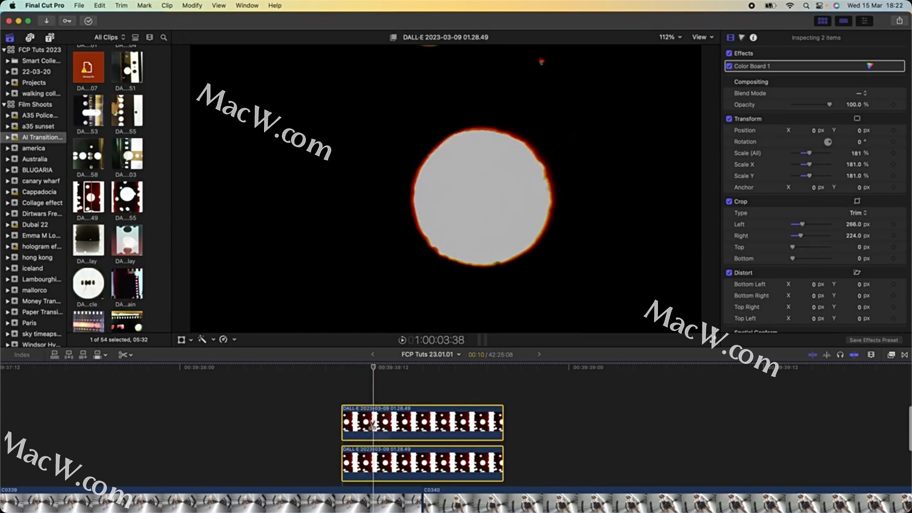The image size is (912, 513).
Task: Toggle the audio skimming headphones icon
Action: click(840, 354)
